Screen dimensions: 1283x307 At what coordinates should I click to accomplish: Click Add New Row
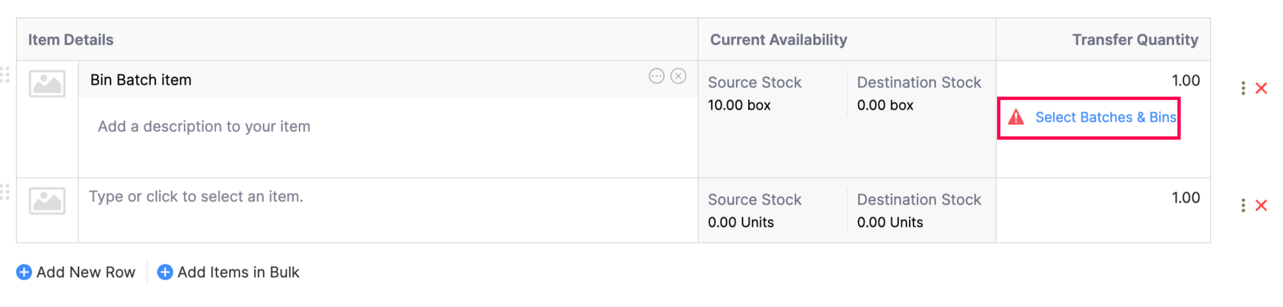click(86, 272)
